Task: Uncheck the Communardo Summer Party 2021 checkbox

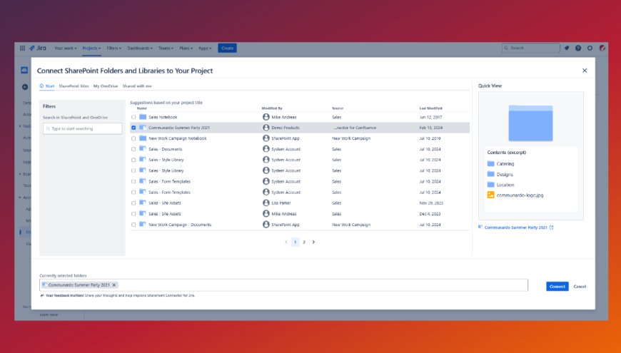Action: [x=133, y=128]
